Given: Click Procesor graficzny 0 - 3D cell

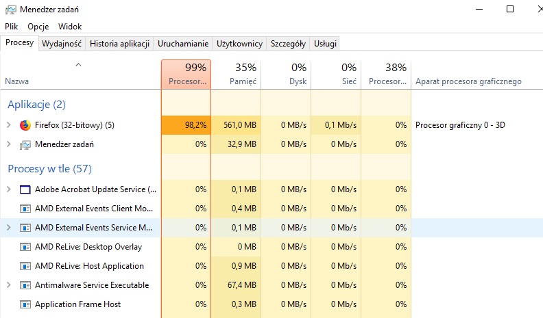Looking at the screenshot, I should [460, 125].
